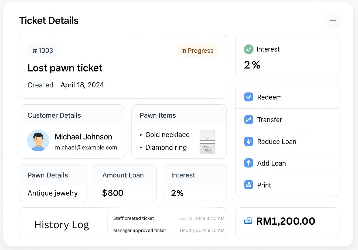Click the In Progress status badge
358x250 pixels.
click(x=197, y=51)
